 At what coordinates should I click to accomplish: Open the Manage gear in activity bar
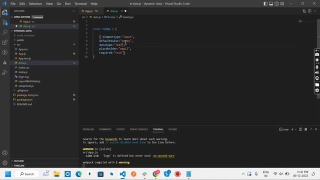click(5, 163)
